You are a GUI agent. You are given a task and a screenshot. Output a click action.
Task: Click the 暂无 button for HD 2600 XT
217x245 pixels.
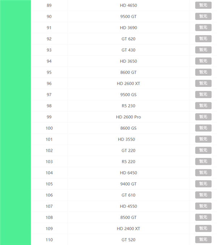click(203, 83)
